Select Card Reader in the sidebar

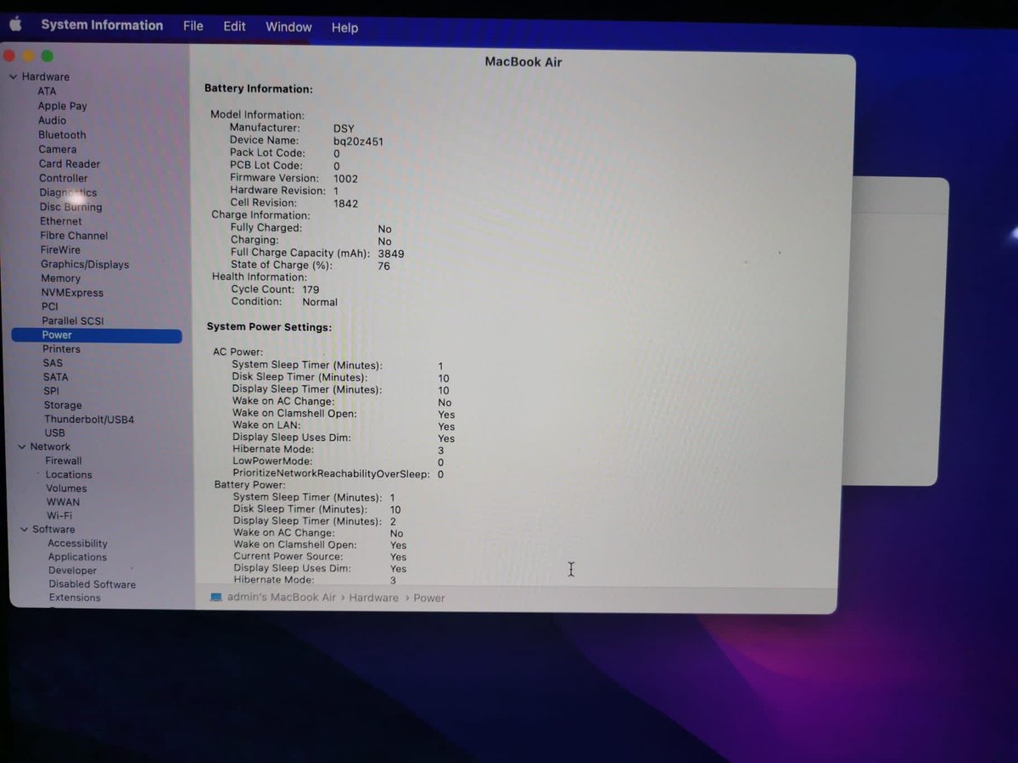coord(70,164)
